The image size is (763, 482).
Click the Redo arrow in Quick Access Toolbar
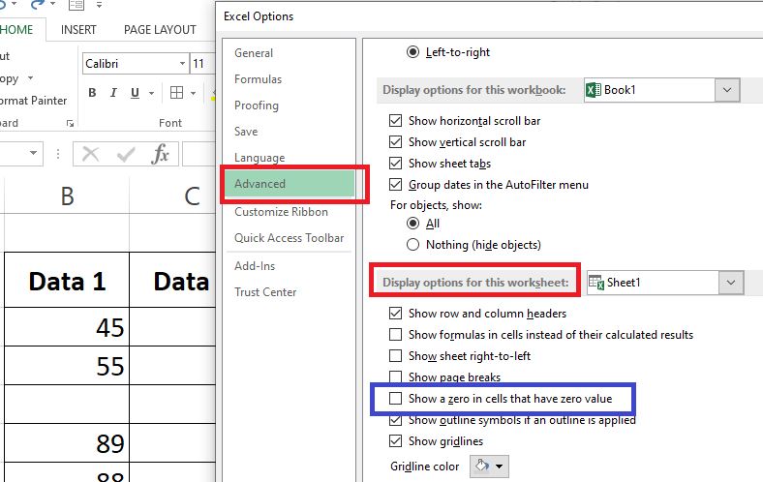click(38, 5)
